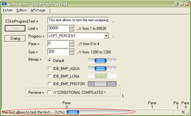Click the N indicator in status bar

183,112
